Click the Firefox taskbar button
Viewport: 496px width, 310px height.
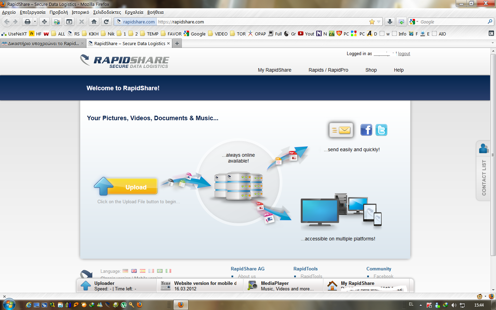pos(180,305)
